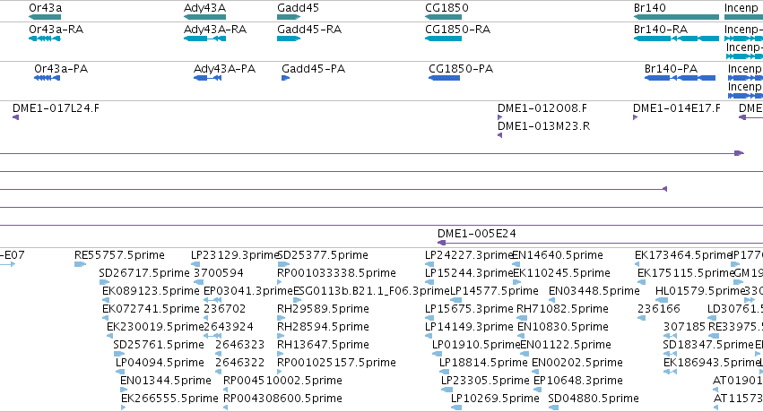Image resolution: width=763 pixels, height=412 pixels.
Task: Click the Gadd45-PA CDS arrow
Action: point(286,78)
